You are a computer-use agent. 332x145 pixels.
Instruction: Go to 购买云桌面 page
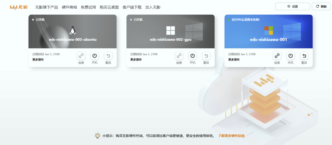pyautogui.click(x=109, y=7)
